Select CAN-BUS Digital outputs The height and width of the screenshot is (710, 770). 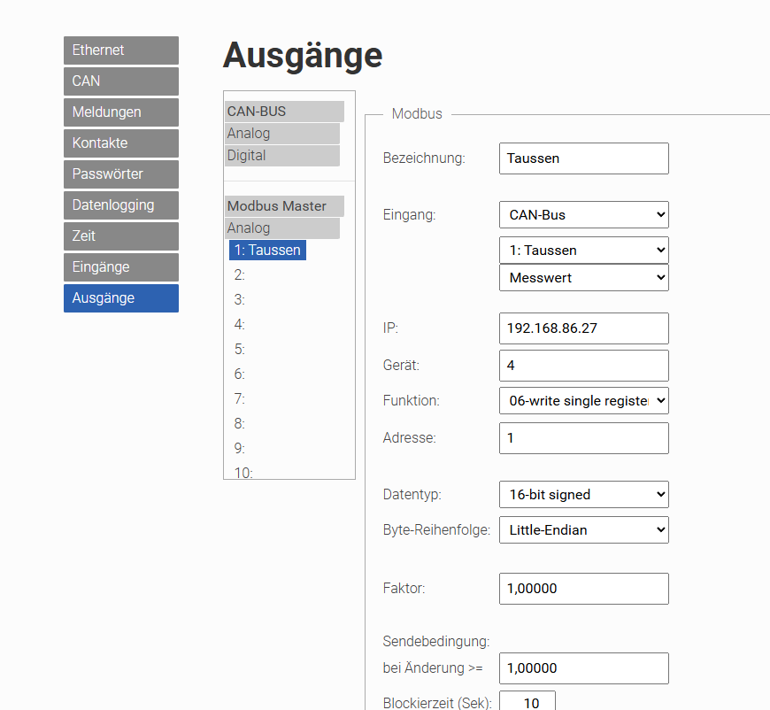(282, 156)
